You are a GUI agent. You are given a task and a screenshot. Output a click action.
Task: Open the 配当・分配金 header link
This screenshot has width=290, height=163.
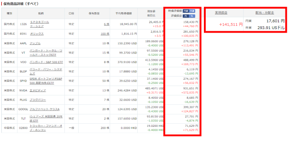point(265,13)
